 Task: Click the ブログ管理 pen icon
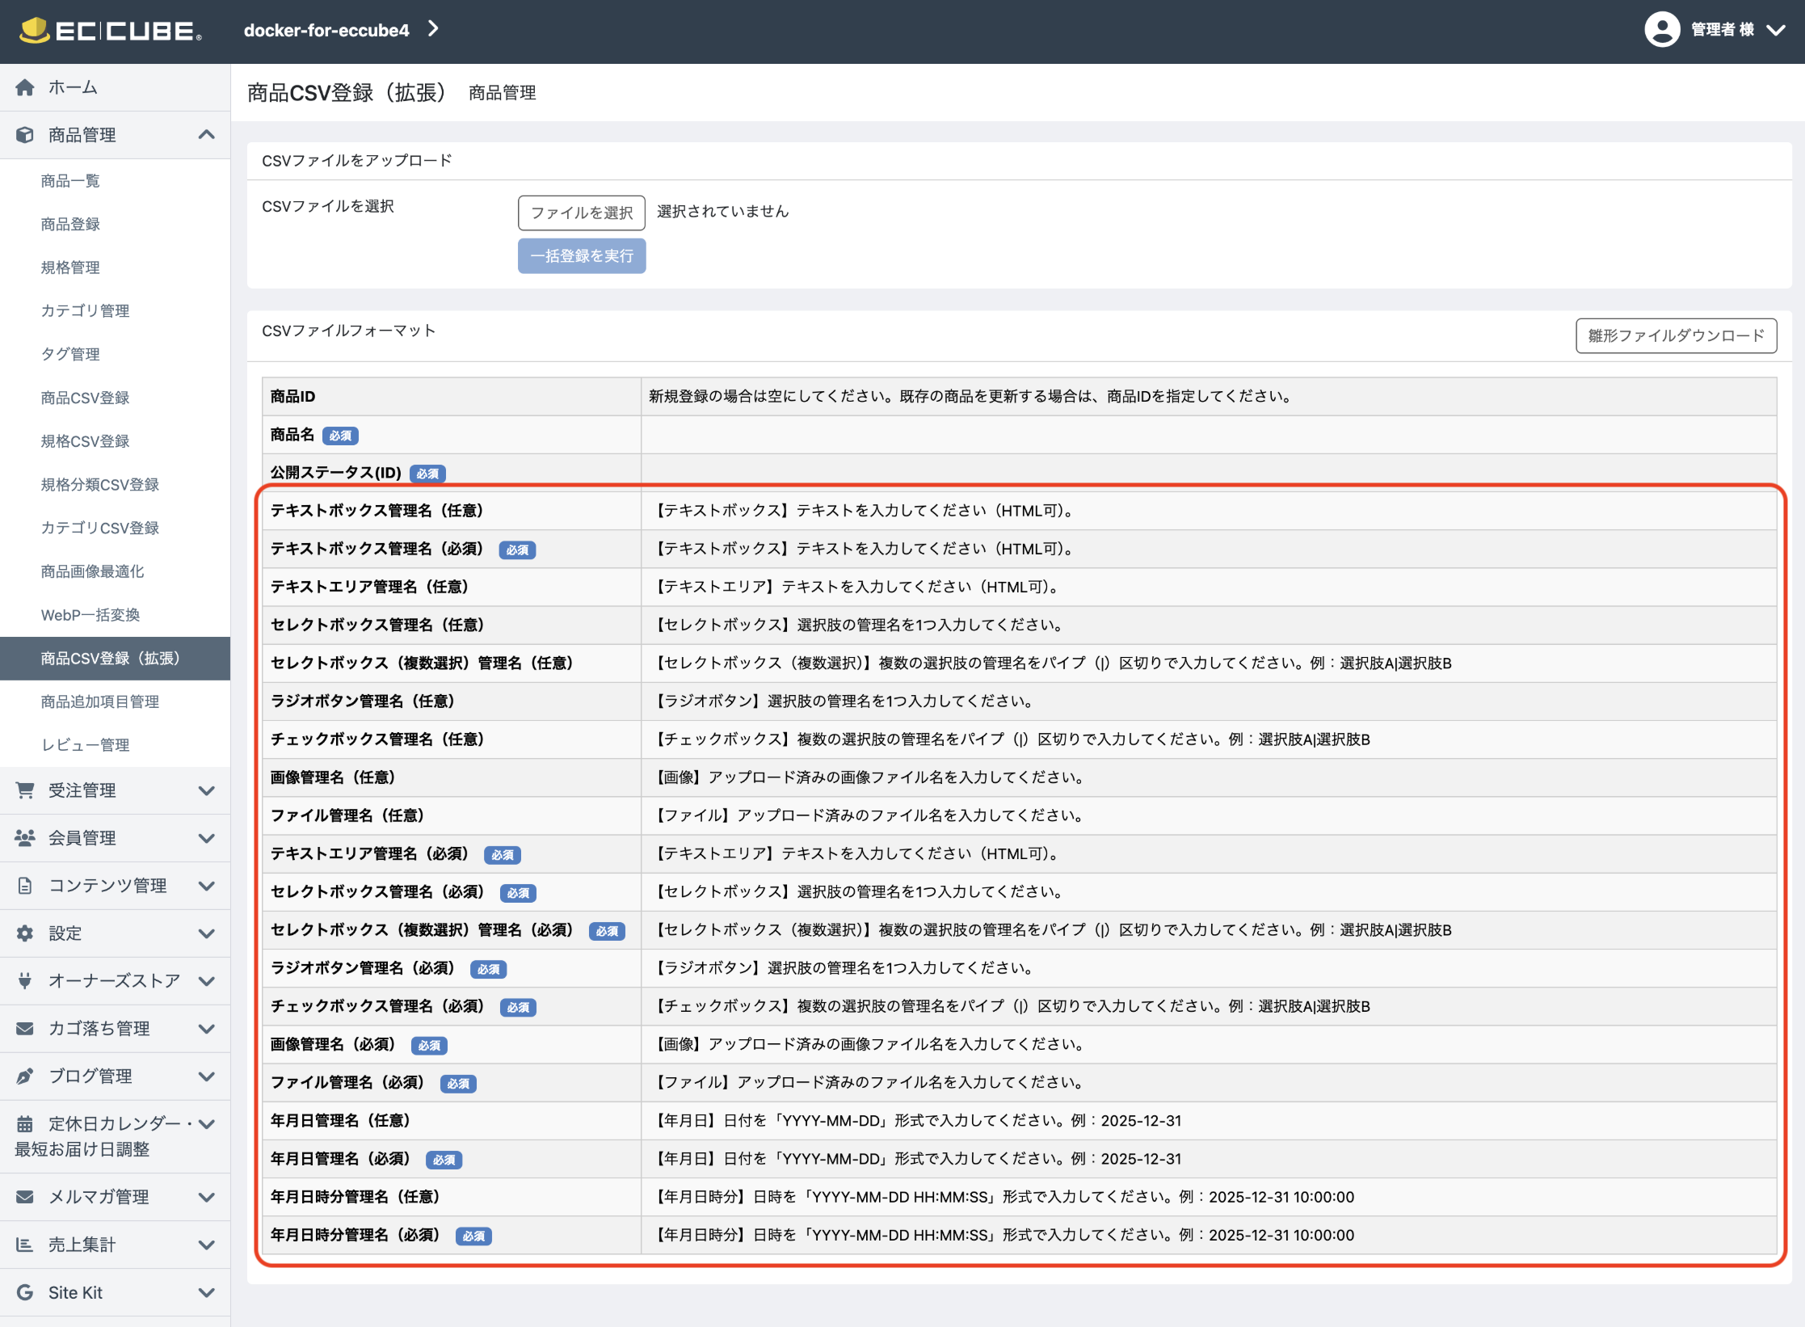pos(25,1076)
